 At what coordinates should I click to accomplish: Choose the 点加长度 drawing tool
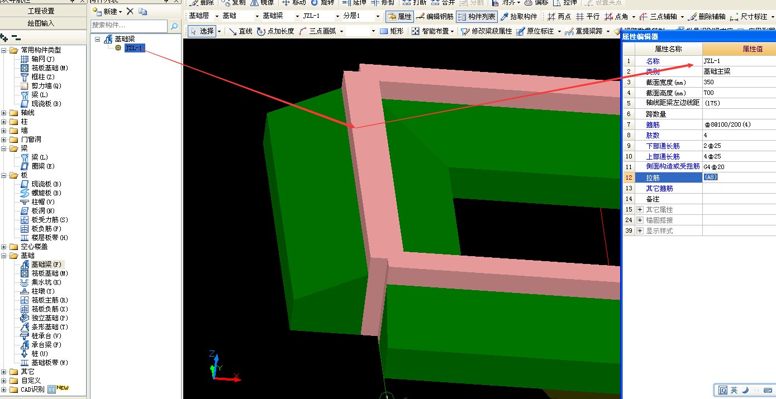tap(275, 31)
